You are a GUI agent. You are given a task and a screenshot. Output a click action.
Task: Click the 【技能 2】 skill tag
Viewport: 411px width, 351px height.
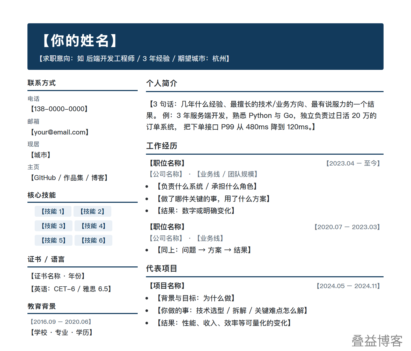92,211
